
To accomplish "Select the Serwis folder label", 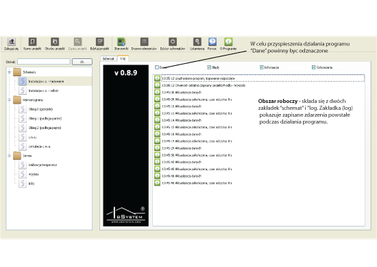I will point(27,156).
